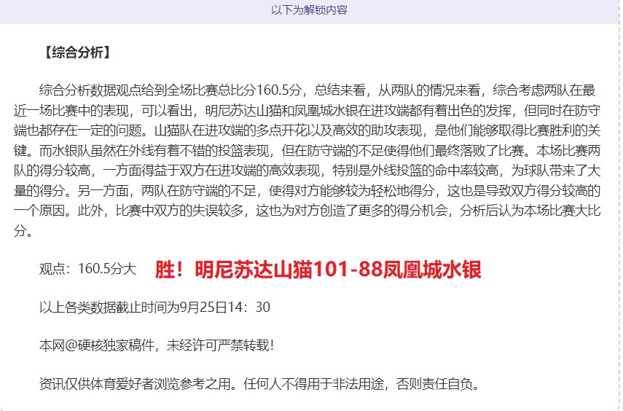Viewport: 623px width, 411px height.
Task: Click the disclaimer line starting 资讯仅供体育爱好者
Action: tap(260, 384)
